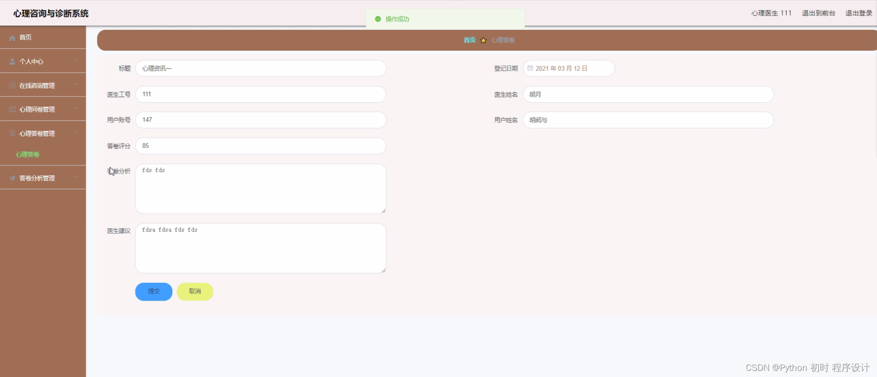Click the 医生工号 input field
Screen dimensions: 877x377
(x=261, y=94)
